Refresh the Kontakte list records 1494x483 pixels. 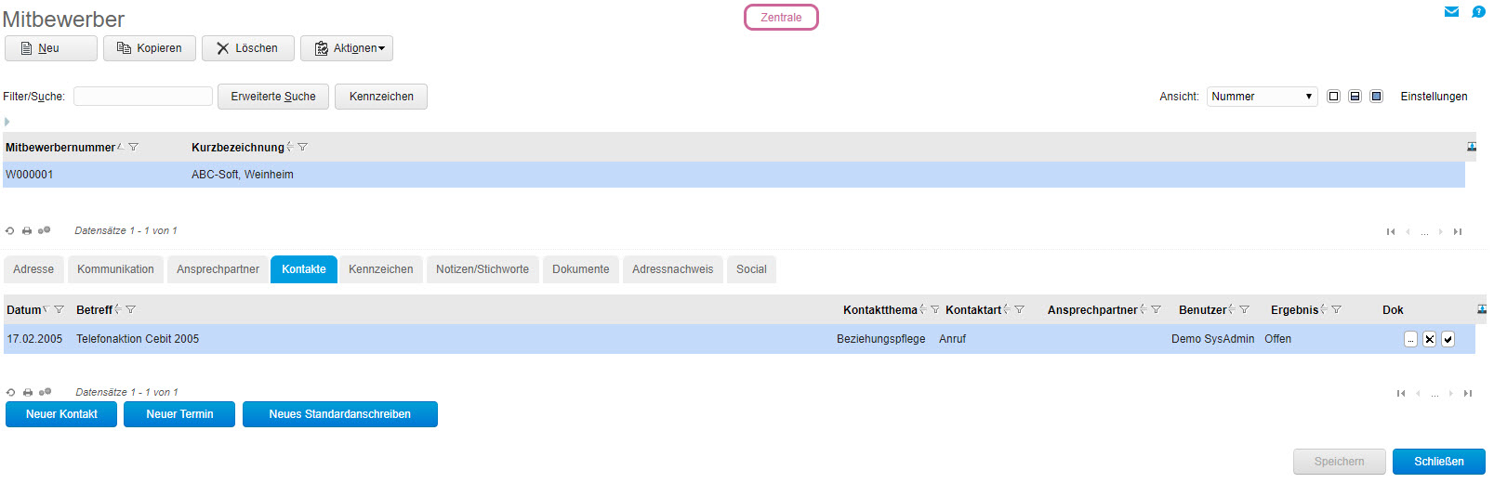(x=11, y=392)
